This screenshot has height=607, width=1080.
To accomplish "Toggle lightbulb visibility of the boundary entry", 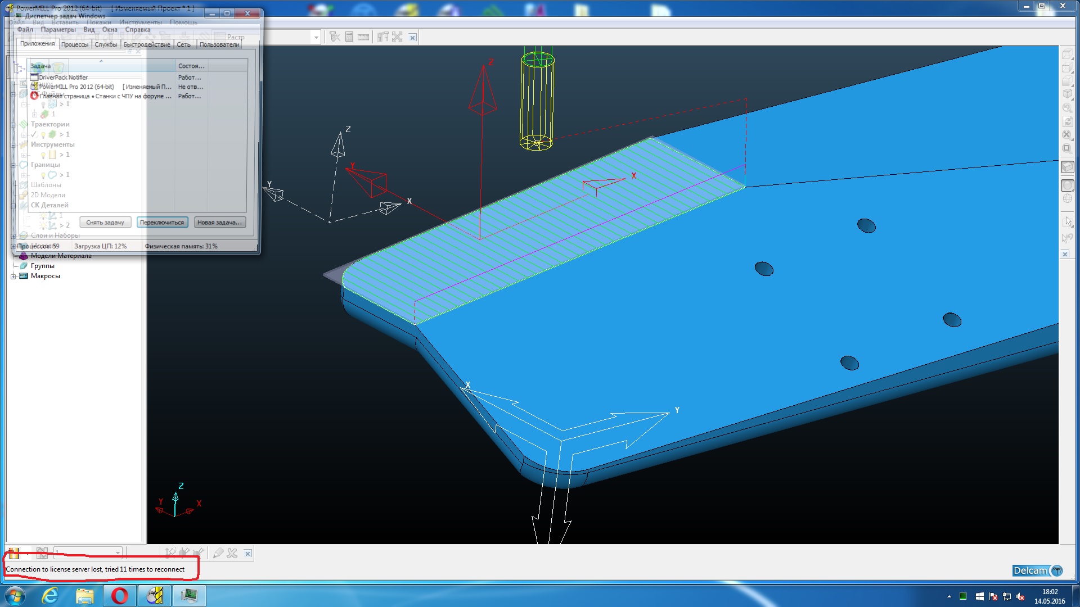I will [x=43, y=175].
